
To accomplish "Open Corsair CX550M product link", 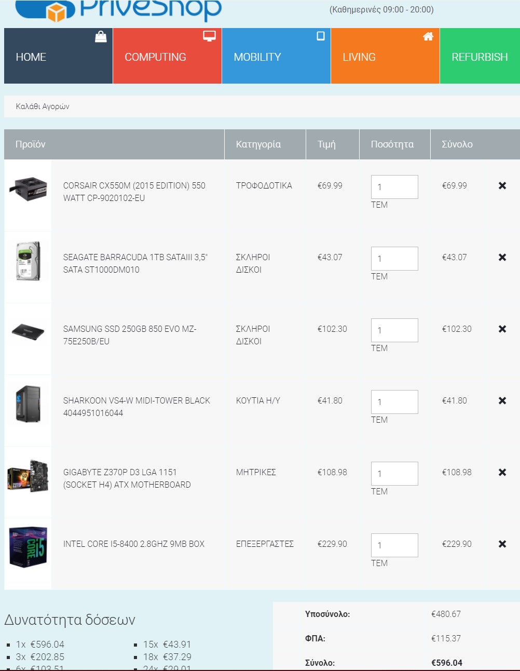I will tap(134, 192).
